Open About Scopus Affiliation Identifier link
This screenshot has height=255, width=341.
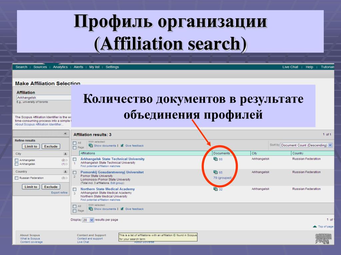pos(39,125)
